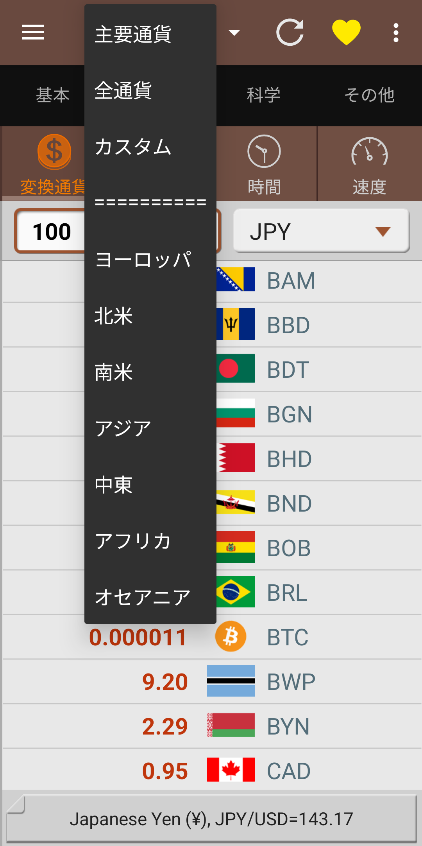Expand the JPY currency dropdown
This screenshot has width=422, height=846.
tap(322, 231)
